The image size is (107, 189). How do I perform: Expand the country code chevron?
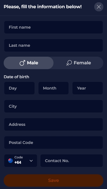pyautogui.click(x=31, y=161)
